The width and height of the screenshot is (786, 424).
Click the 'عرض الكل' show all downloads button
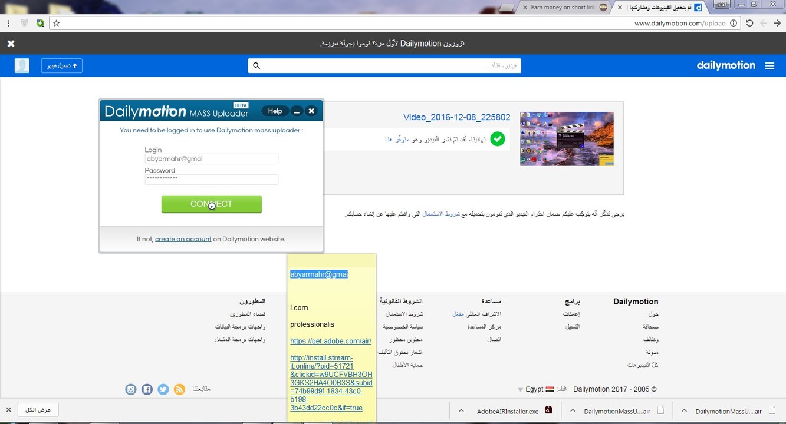(x=38, y=410)
